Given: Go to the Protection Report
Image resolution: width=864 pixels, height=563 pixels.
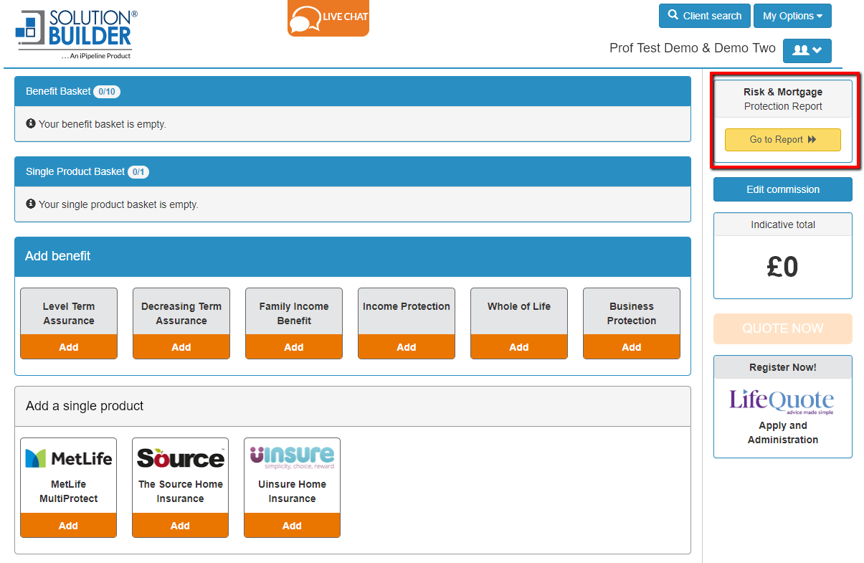Looking at the screenshot, I should tap(782, 140).
